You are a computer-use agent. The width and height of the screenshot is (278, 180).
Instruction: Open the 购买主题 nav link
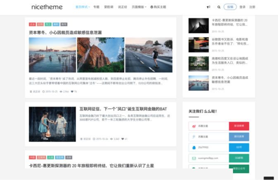[x=158, y=7]
